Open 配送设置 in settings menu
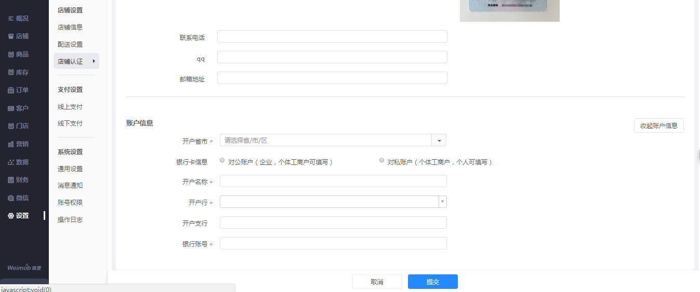The width and height of the screenshot is (700, 292). tap(70, 45)
